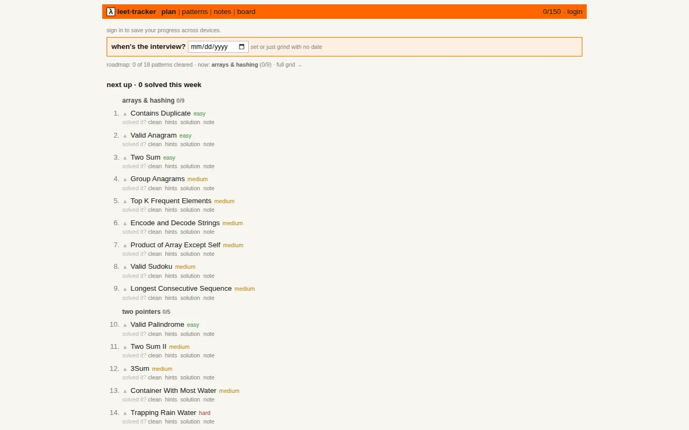Viewport: 689px width, 430px height.
Task: Click the 0/150 progress counter
Action: click(x=552, y=12)
